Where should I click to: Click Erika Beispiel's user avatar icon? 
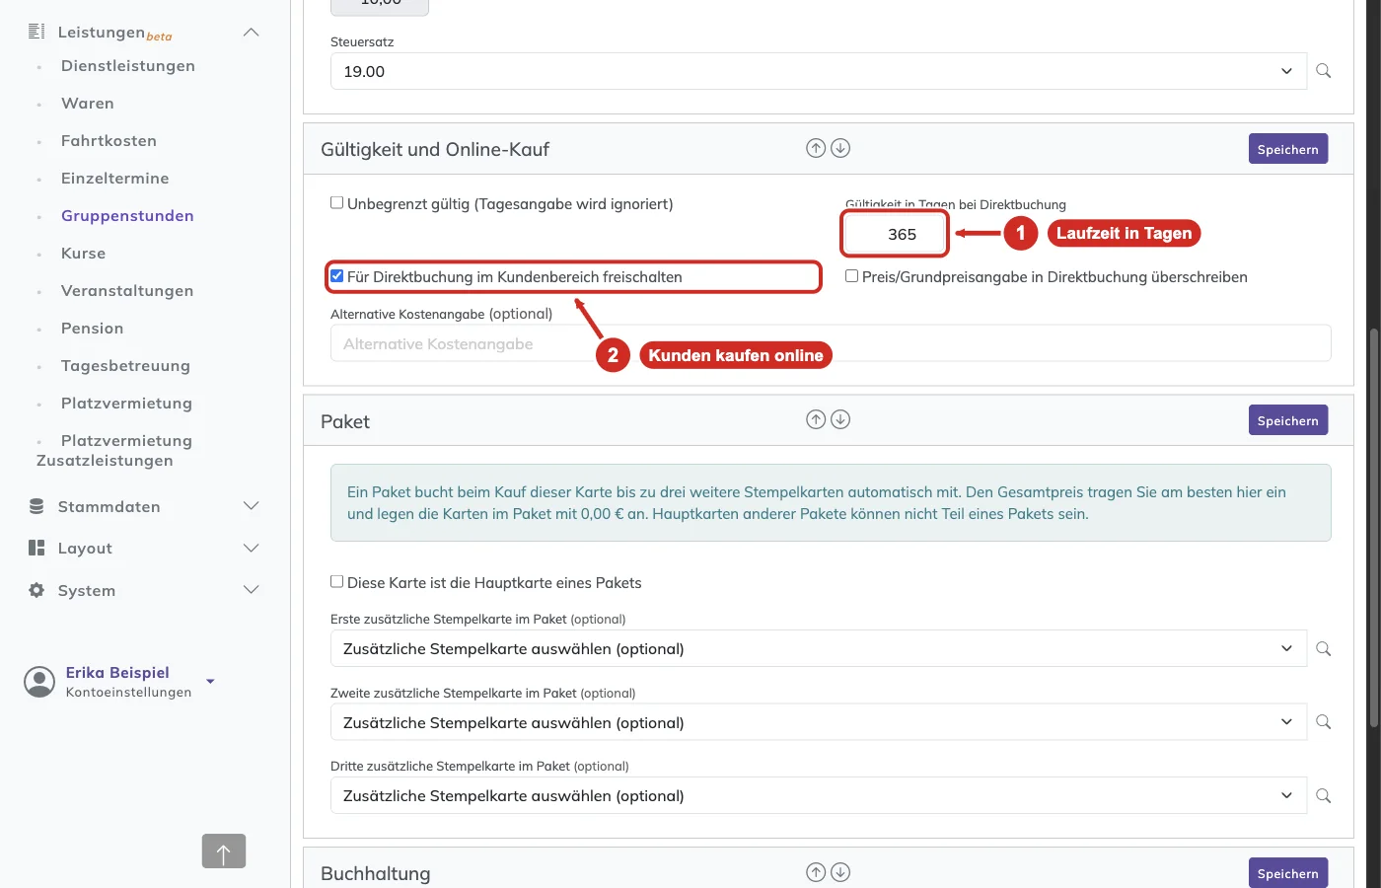[39, 682]
